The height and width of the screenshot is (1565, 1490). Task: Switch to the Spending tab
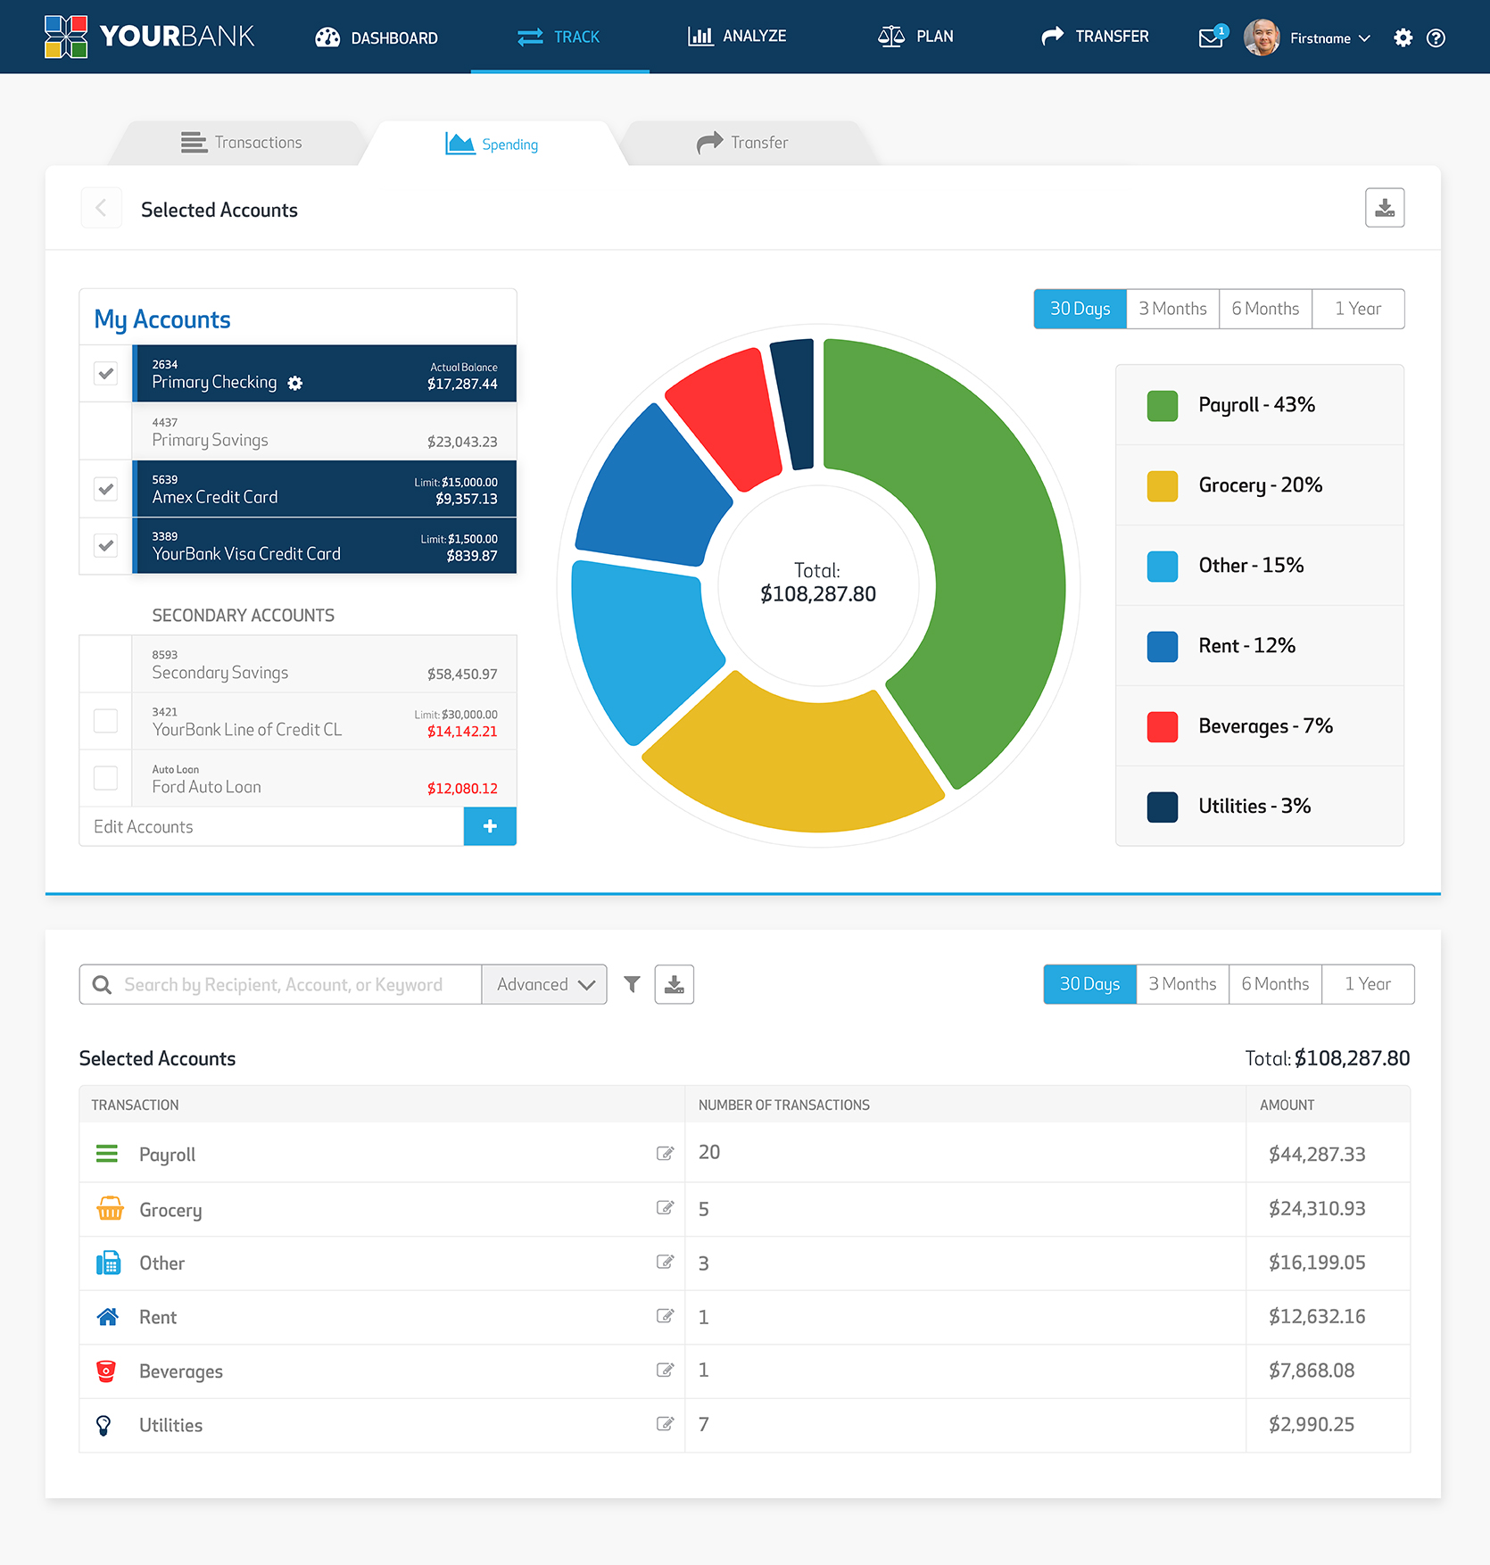tap(493, 144)
